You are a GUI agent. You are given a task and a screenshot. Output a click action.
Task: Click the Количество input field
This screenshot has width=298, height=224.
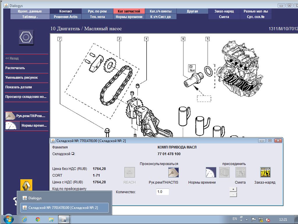(163, 192)
